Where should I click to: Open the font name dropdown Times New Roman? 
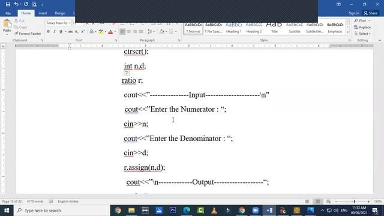pyautogui.click(x=70, y=23)
